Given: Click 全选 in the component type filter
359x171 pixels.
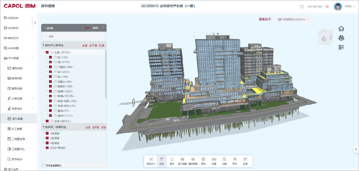Looking at the screenshot, I should (85, 45).
